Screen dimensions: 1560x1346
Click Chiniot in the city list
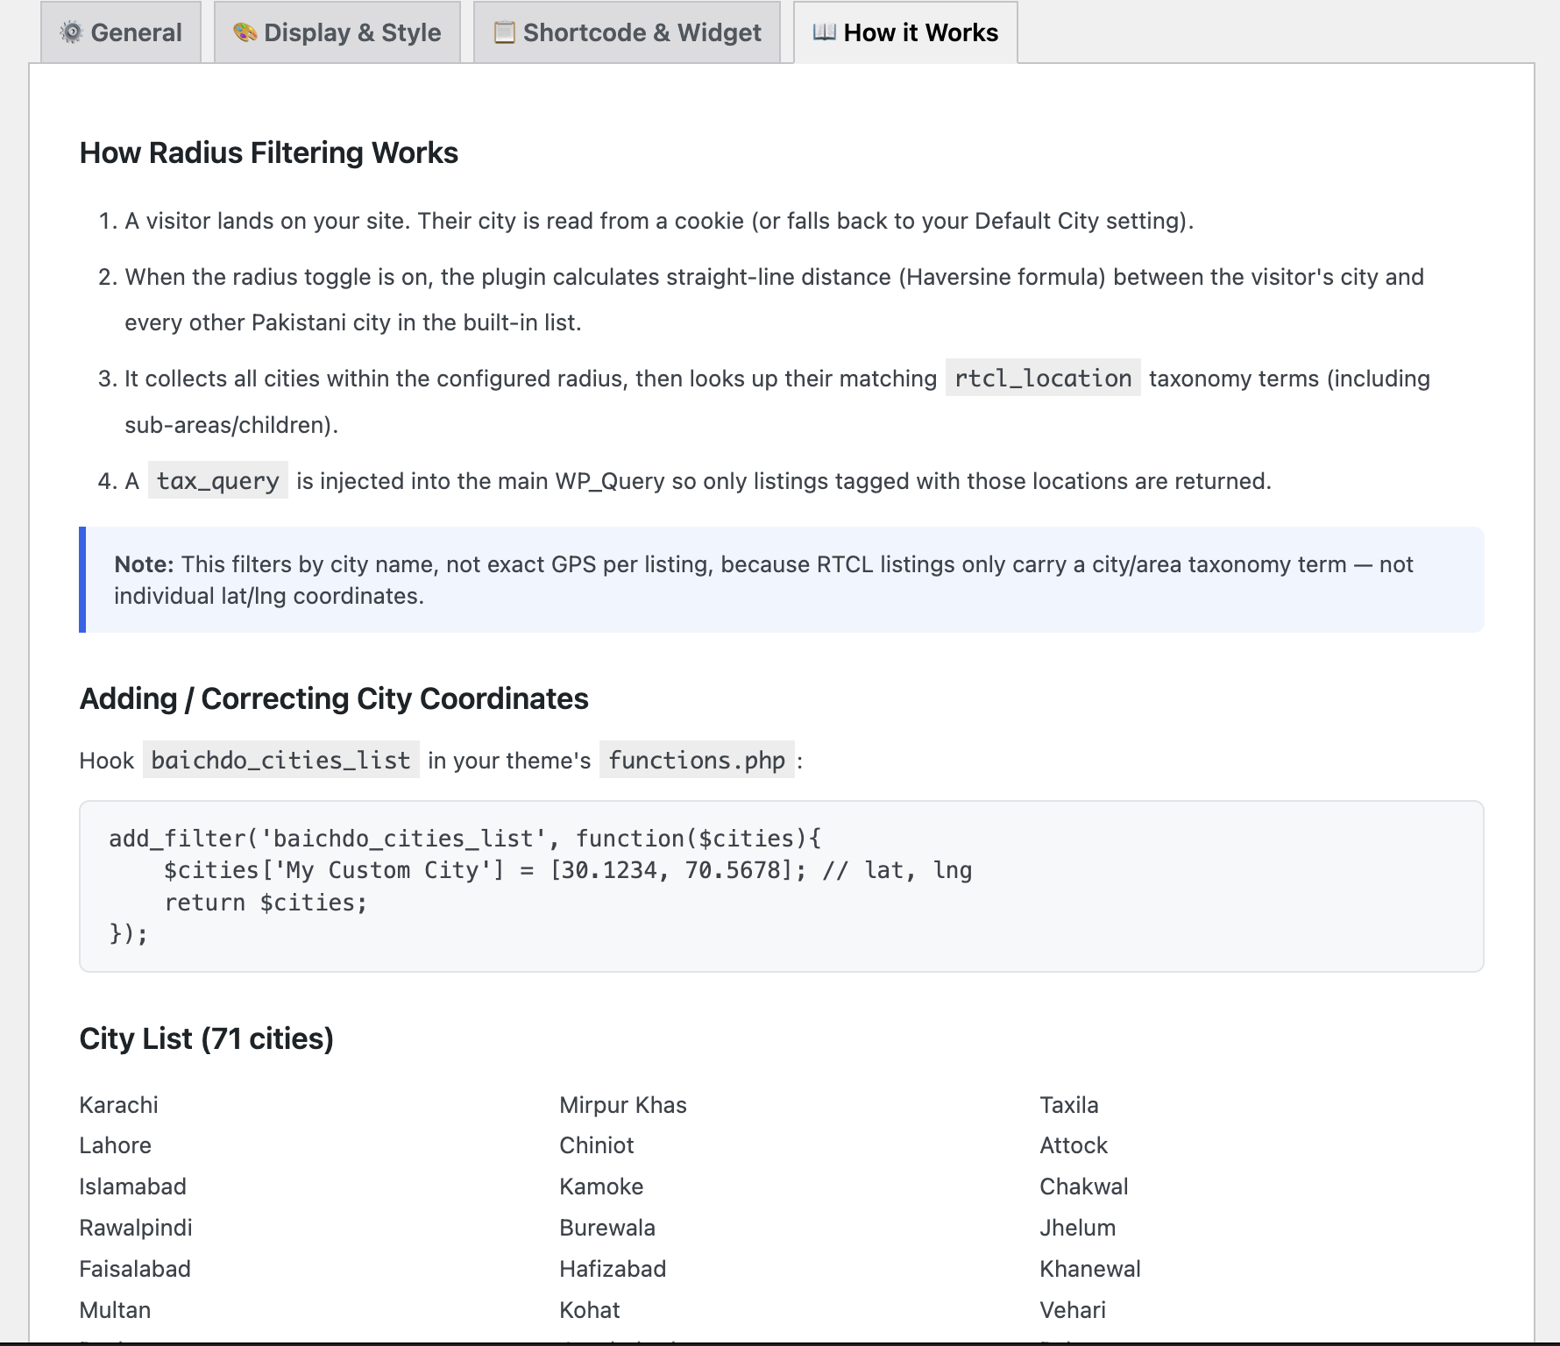[x=597, y=1145]
